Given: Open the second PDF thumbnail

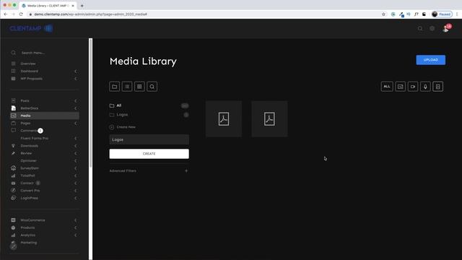Looking at the screenshot, I should (x=269, y=119).
